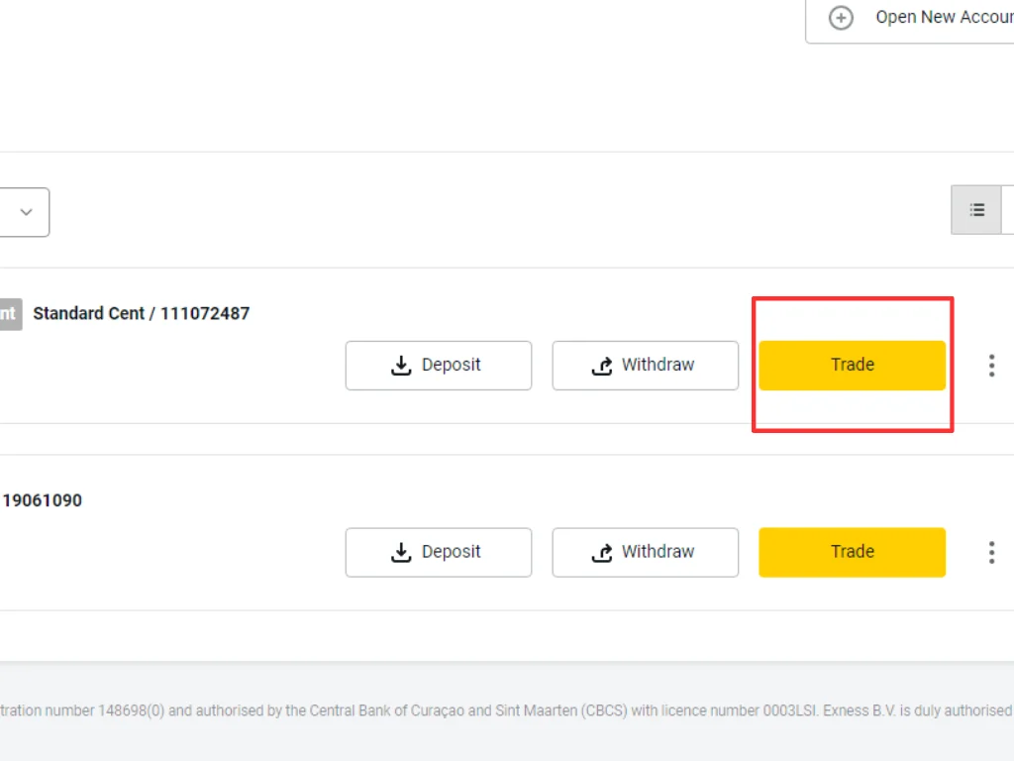Click the Withdraw arrow icon for account 19061090
This screenshot has height=761, width=1014.
pyautogui.click(x=602, y=553)
